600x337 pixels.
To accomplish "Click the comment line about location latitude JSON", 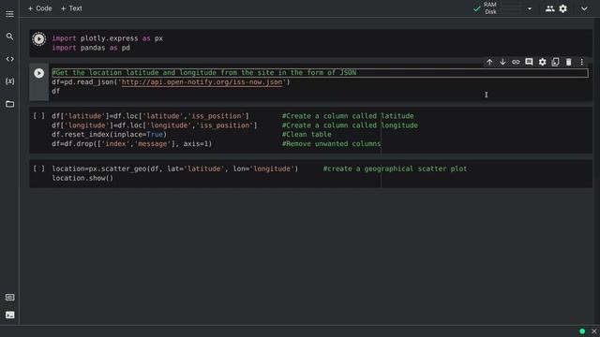I will [x=204, y=73].
